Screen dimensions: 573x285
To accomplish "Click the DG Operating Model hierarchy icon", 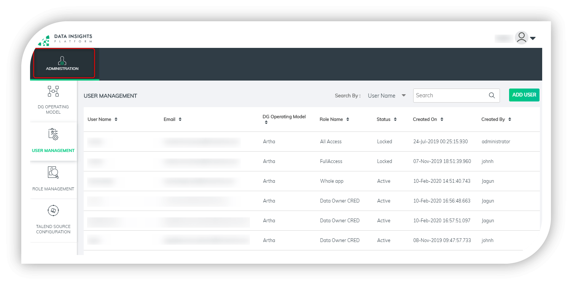I will point(53,91).
